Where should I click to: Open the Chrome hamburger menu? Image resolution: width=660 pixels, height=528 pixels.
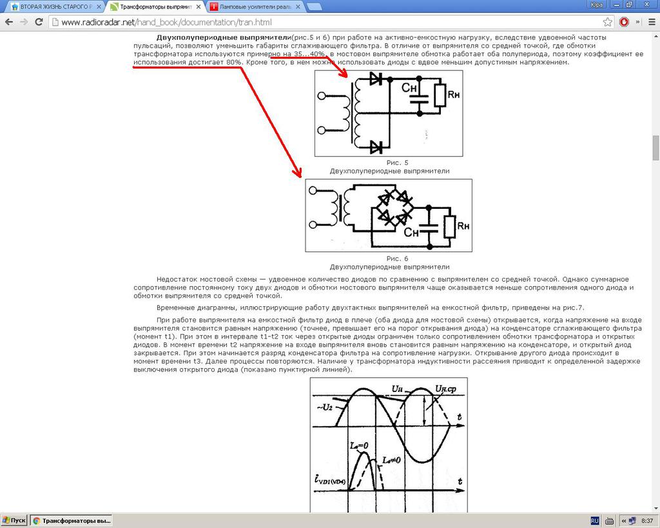click(649, 22)
